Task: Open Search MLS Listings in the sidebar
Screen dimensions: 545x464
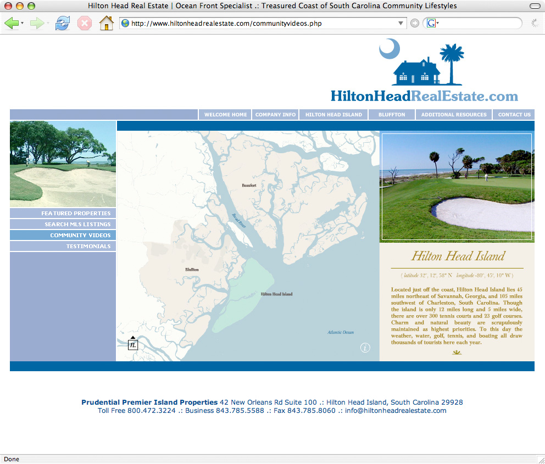Action: pos(63,225)
